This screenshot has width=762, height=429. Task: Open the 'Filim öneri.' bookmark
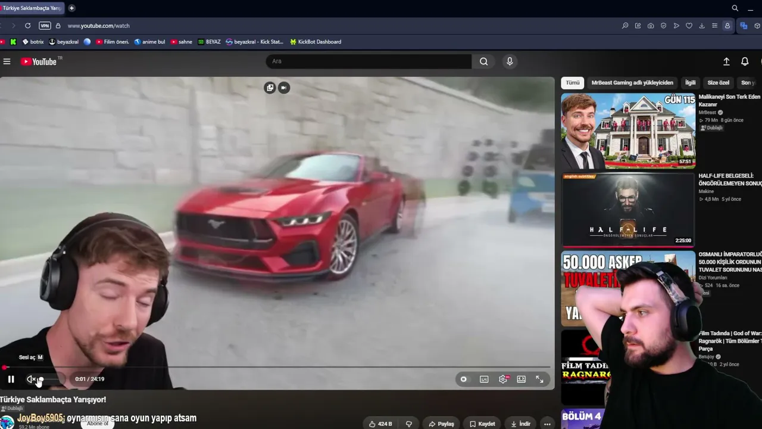click(113, 42)
